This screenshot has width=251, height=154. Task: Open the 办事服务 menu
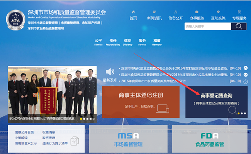click(197, 18)
